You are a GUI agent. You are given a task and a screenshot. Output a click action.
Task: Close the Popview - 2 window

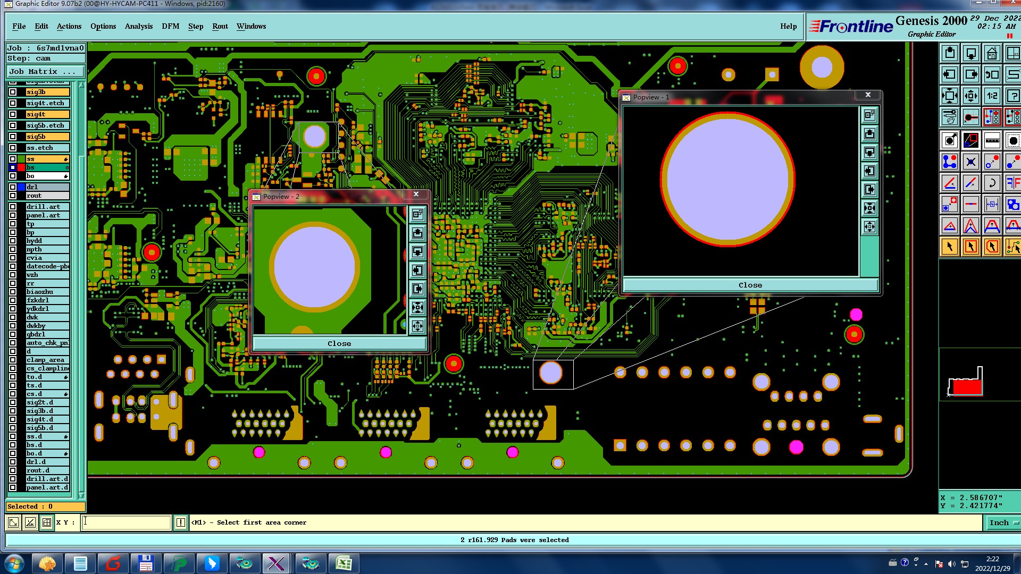pos(416,195)
